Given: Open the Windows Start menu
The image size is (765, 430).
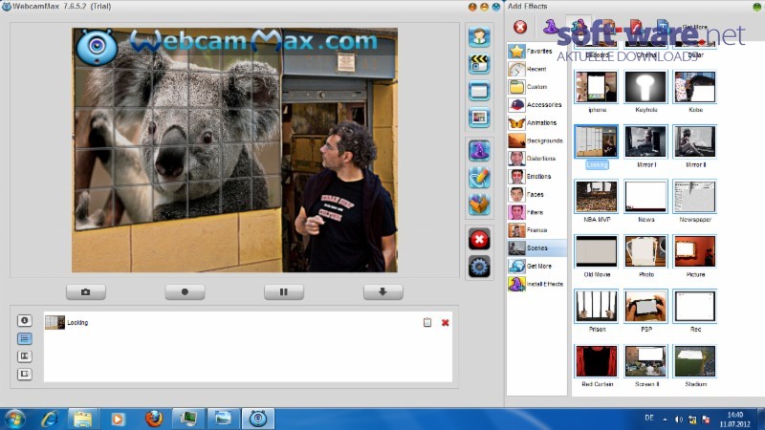Looking at the screenshot, I should 13,419.
